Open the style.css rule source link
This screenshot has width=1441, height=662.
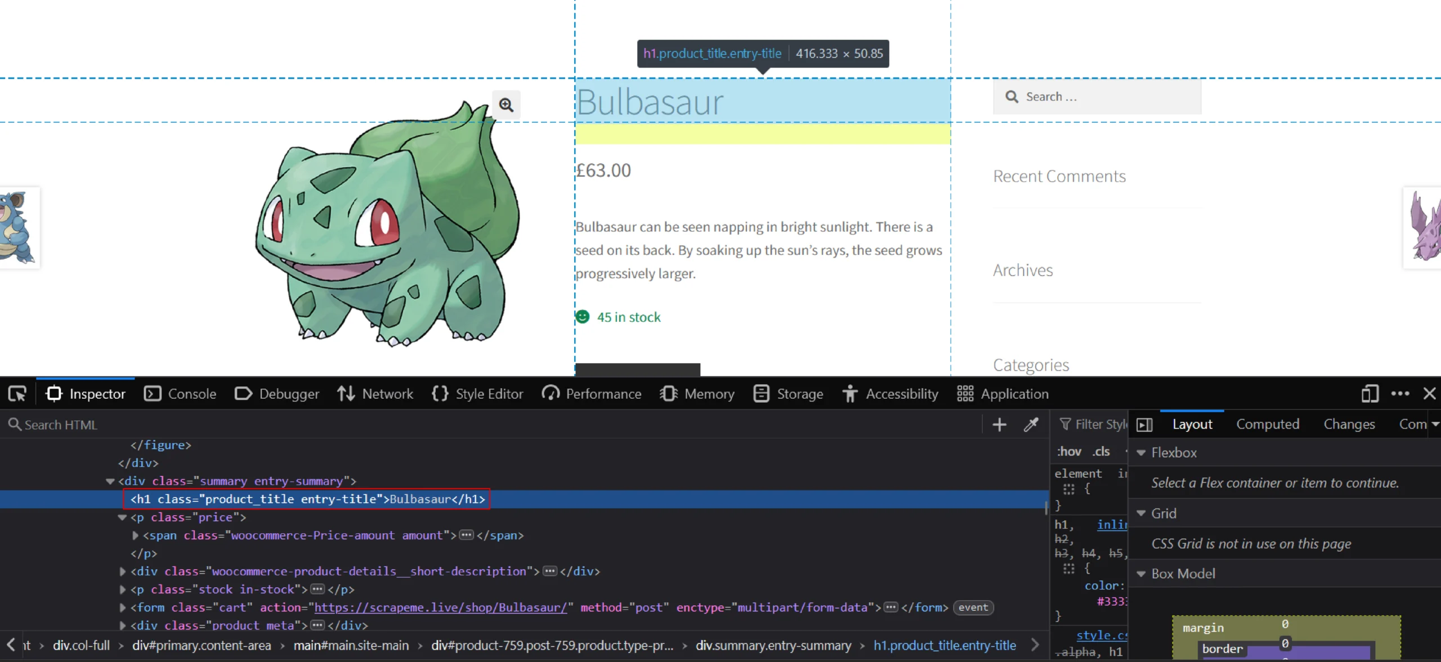[x=1101, y=635]
